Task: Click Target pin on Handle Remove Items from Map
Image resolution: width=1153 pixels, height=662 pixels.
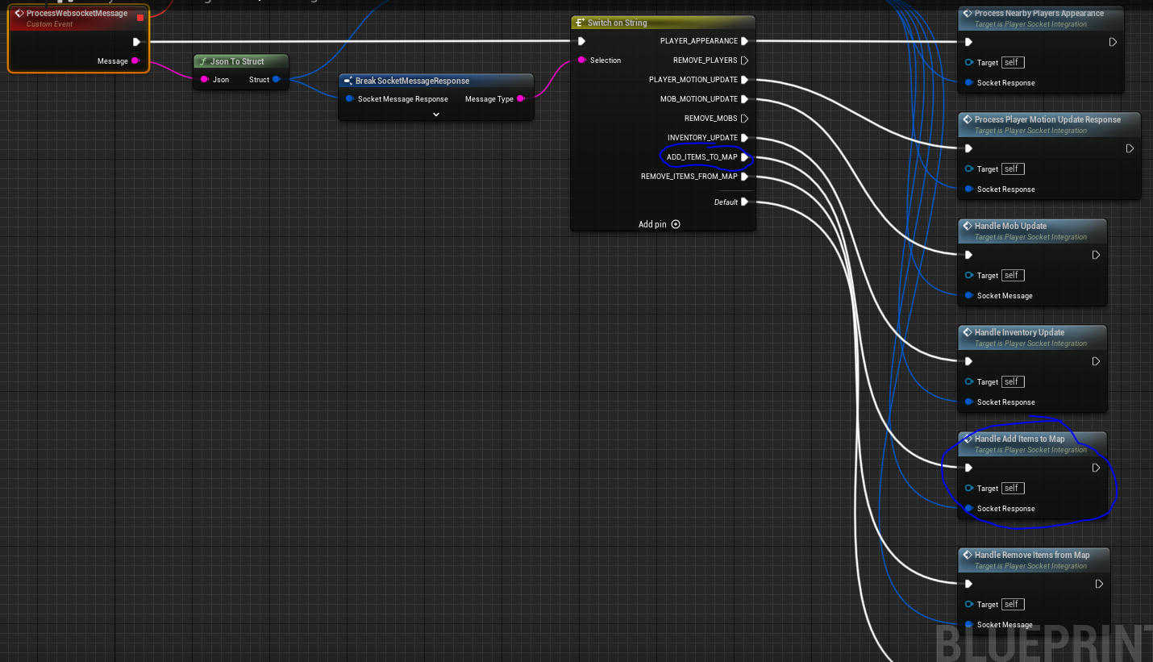Action: pos(968,604)
